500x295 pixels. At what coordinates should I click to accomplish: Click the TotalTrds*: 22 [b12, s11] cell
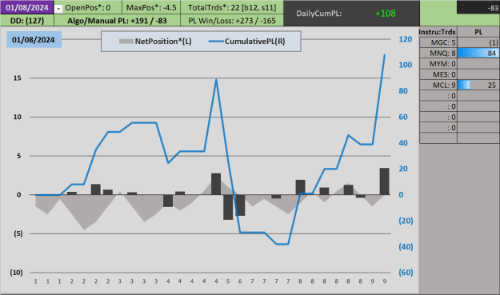[232, 7]
